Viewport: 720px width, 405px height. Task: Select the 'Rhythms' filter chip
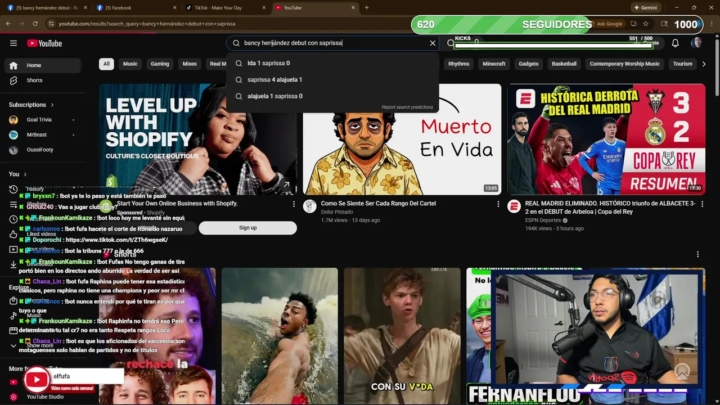point(459,64)
